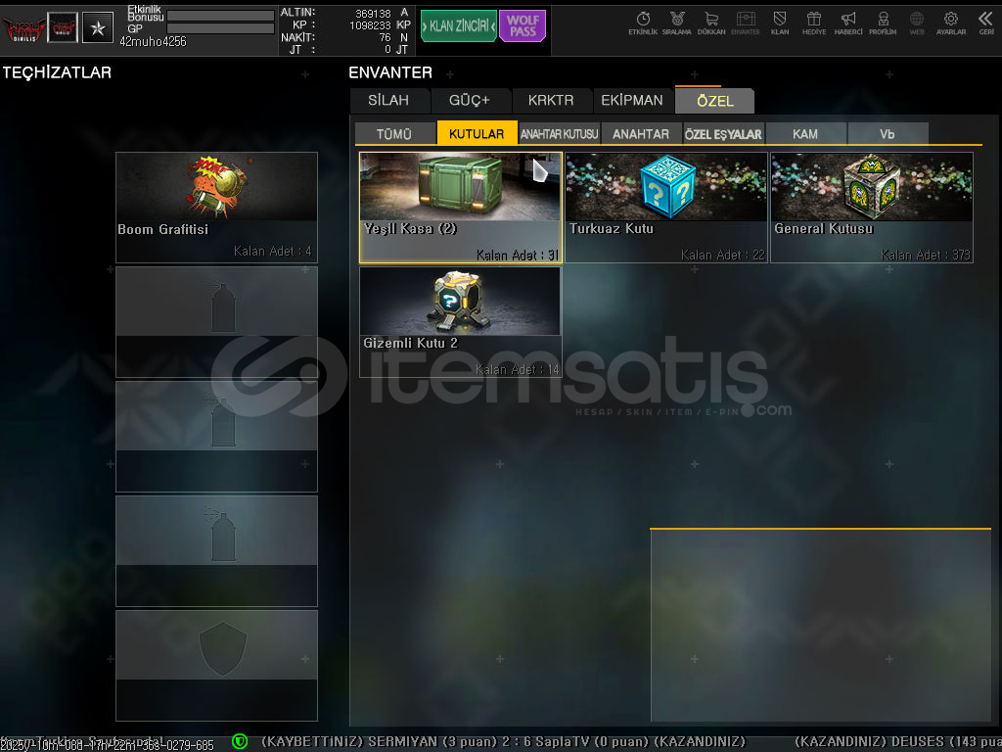Select the Yeşil Kasa (2) box
1002x752 pixels.
(461, 208)
